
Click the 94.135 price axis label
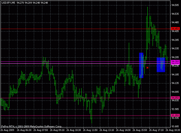(x=175, y=83)
